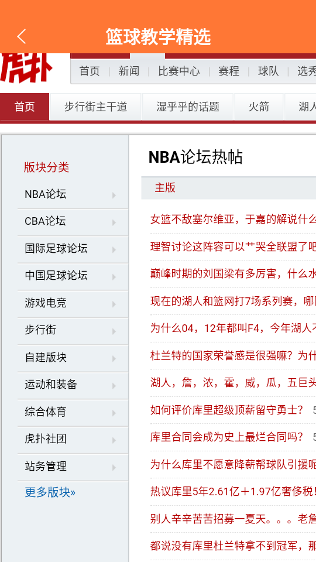Screen dimensions: 316x562
Task: Open post 现在的湖人和篮网打7场系列赛
Action: tap(233, 301)
